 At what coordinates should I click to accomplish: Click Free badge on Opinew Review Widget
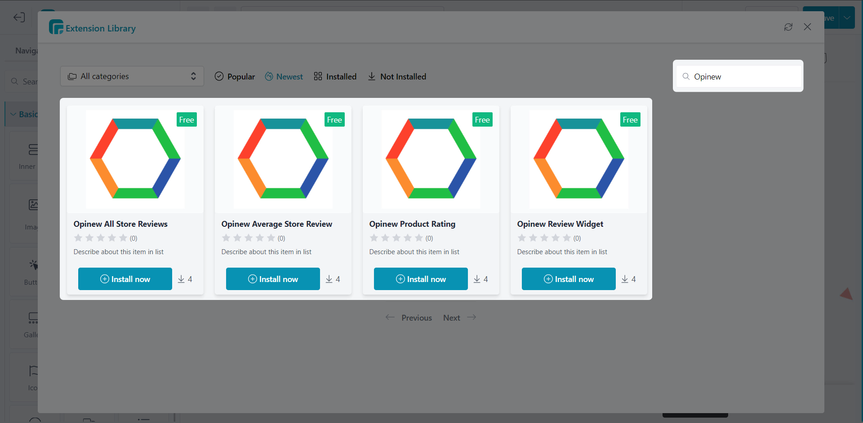630,119
